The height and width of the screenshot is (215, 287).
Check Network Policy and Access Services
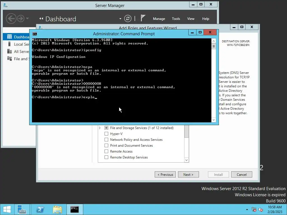tap(106, 139)
